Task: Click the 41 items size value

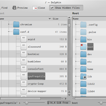Action: click(61, 32)
